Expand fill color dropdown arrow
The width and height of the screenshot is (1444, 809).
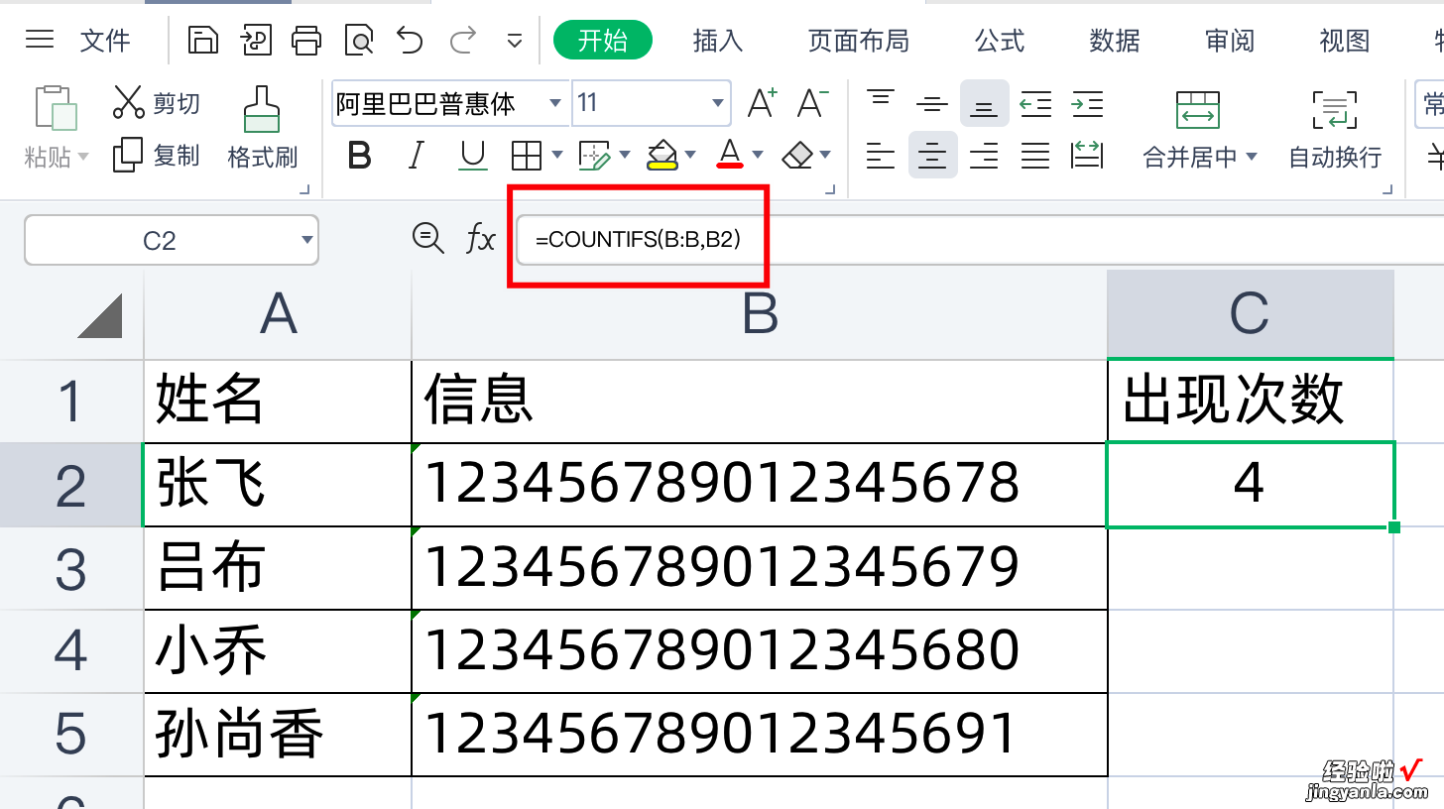pyautogui.click(x=690, y=155)
